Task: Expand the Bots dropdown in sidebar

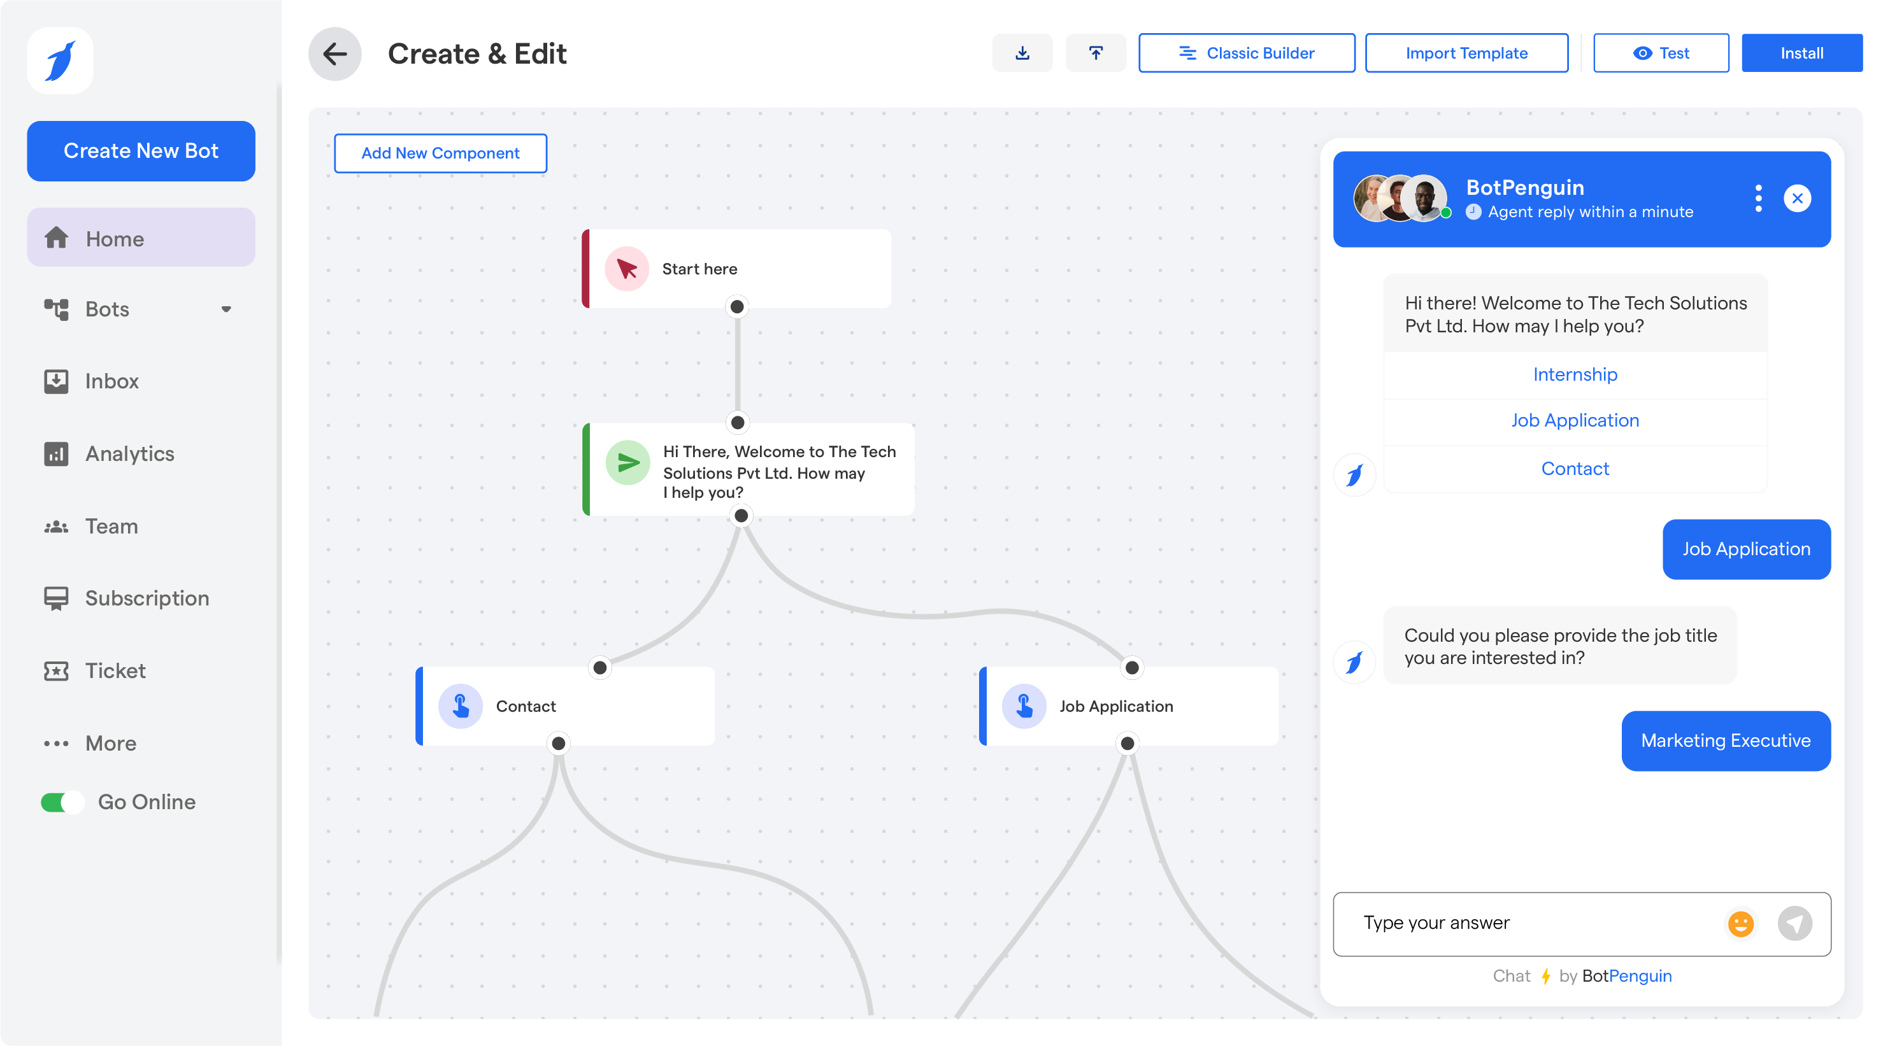Action: 227,309
